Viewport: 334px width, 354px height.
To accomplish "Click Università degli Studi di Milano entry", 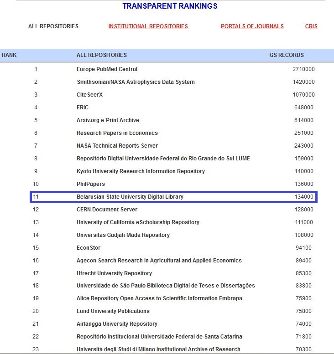I will 158,349.
